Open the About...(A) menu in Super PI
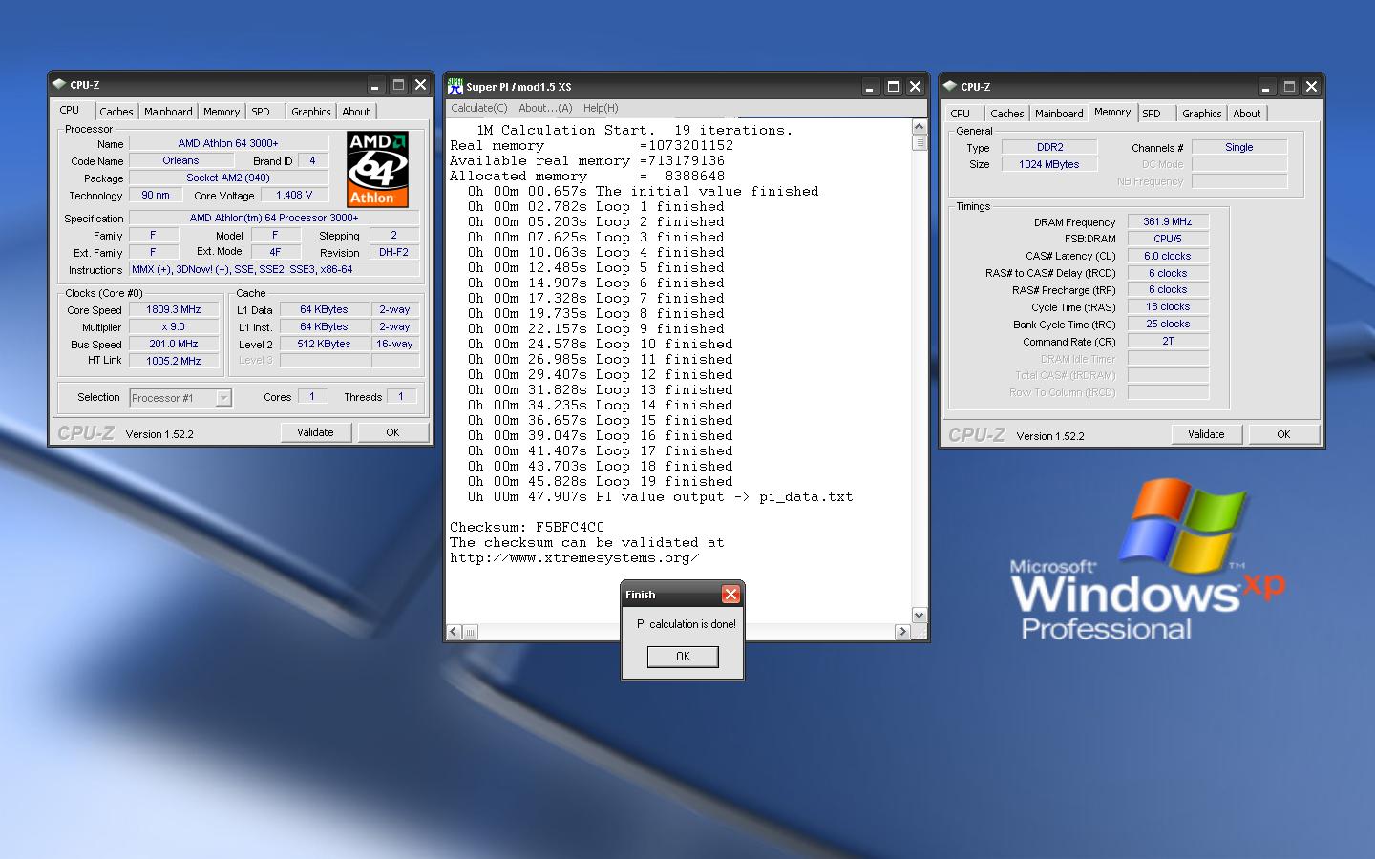 click(x=545, y=108)
